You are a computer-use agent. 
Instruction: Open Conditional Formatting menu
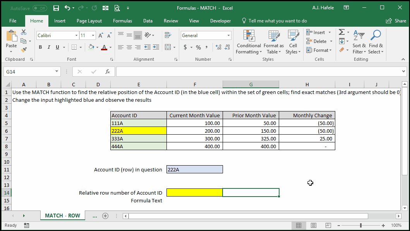(x=249, y=42)
